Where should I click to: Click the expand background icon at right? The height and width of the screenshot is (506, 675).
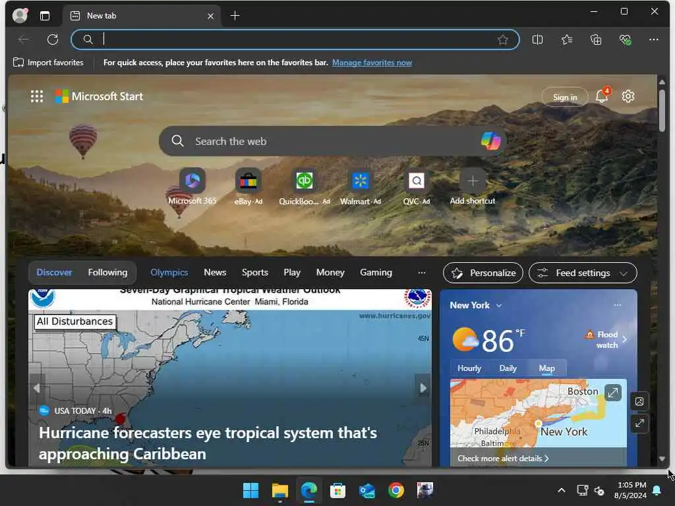[x=639, y=423]
